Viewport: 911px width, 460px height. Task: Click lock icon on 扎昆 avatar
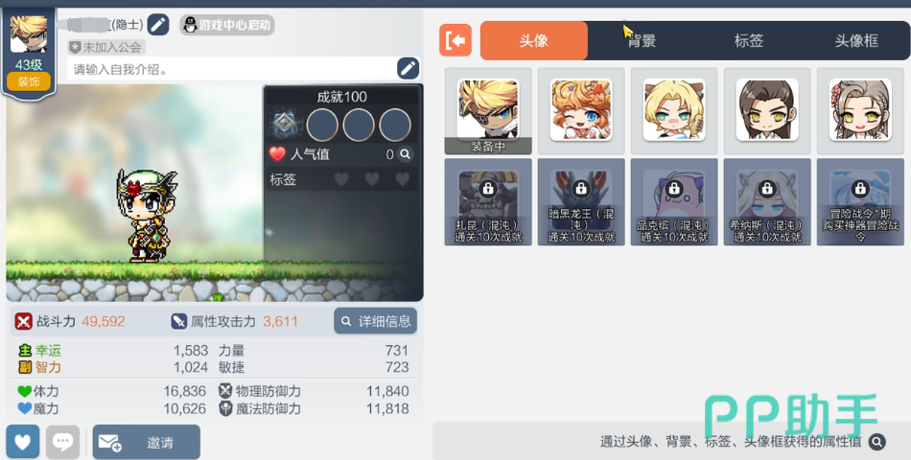pyautogui.click(x=487, y=188)
